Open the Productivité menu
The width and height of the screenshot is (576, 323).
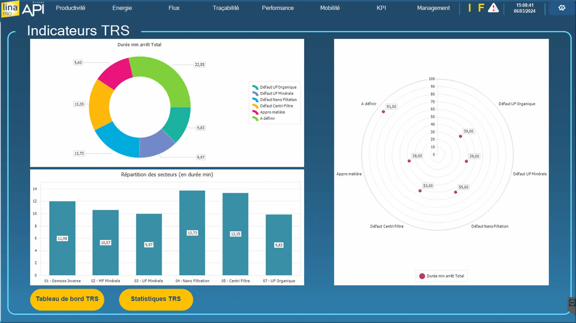(70, 8)
